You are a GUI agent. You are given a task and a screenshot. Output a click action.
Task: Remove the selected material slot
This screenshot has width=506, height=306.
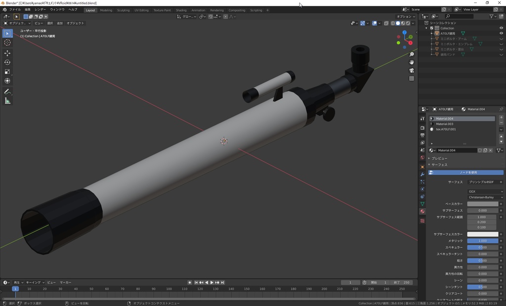click(x=501, y=123)
